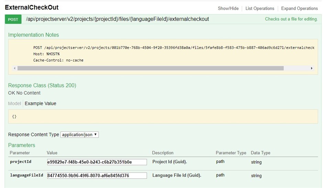Click the example value {} box
This screenshot has height=188, width=323.
point(163,117)
